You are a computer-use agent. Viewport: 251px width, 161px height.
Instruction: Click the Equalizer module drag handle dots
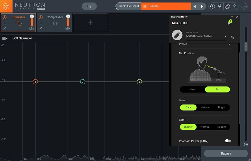(x=19, y=30)
